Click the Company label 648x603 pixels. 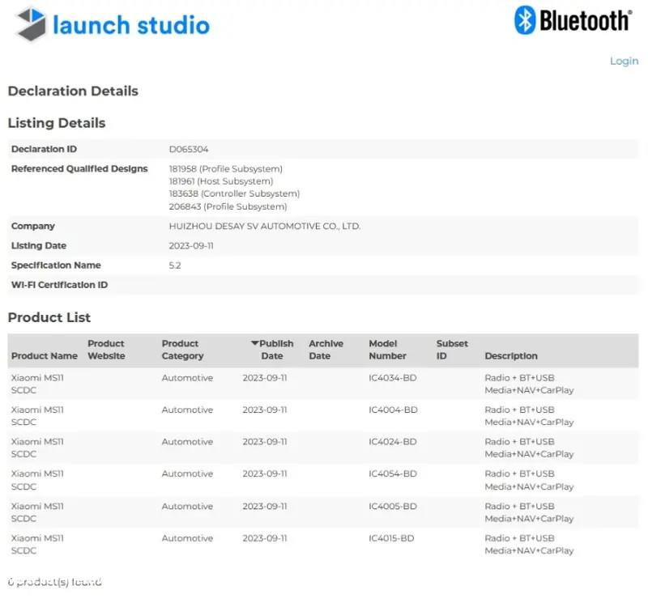pos(33,227)
